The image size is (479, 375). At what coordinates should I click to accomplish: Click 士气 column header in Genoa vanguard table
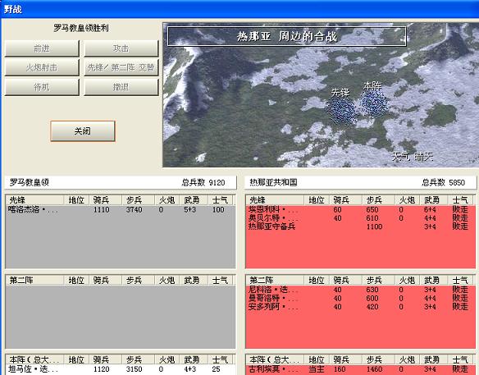[x=461, y=200]
